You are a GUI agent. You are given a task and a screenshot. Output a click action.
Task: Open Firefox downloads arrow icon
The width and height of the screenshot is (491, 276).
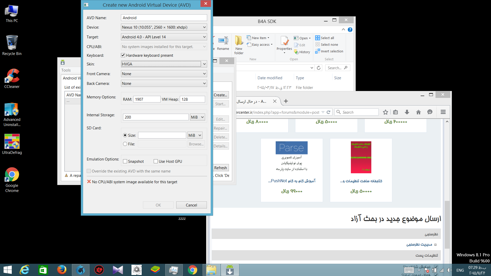tap(407, 112)
